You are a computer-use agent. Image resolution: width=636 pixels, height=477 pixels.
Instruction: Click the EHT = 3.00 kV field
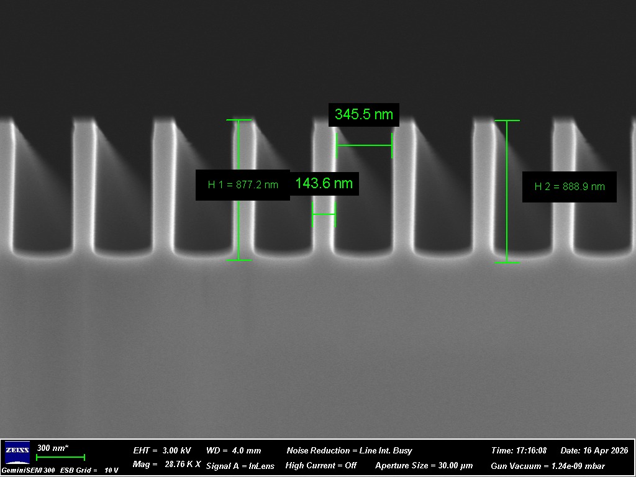point(162,450)
